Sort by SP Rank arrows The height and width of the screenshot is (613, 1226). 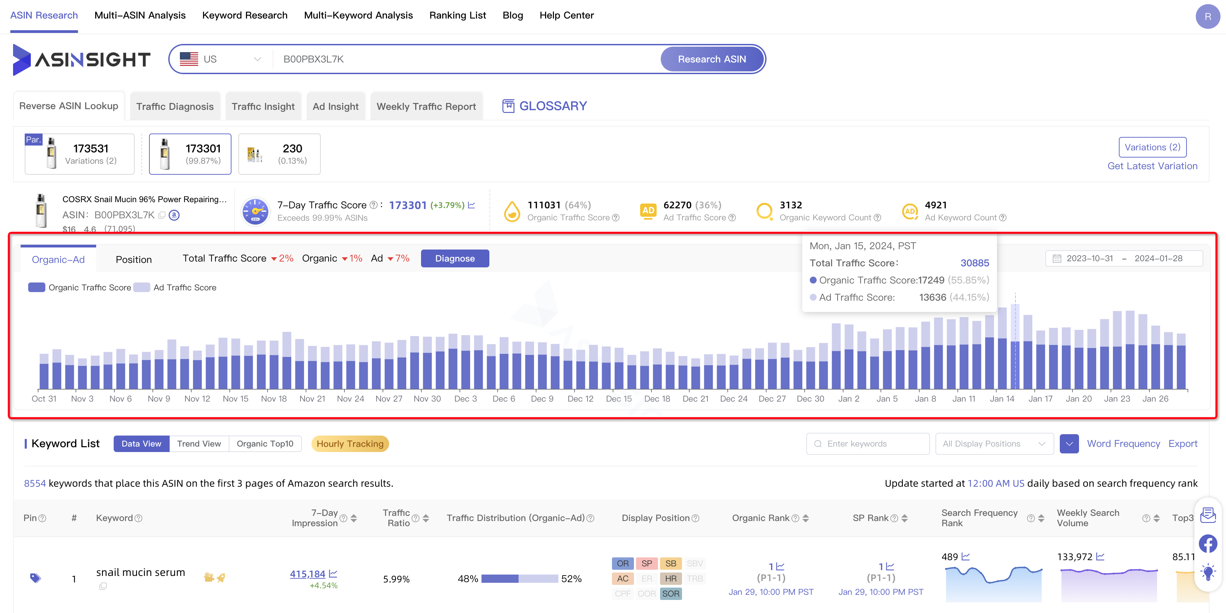coord(904,518)
